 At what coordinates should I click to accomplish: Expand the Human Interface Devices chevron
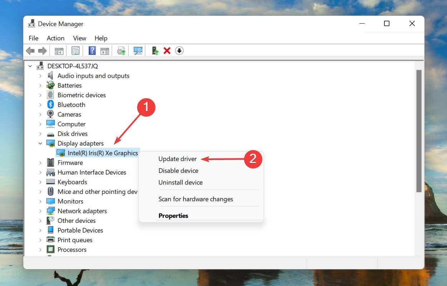40,172
